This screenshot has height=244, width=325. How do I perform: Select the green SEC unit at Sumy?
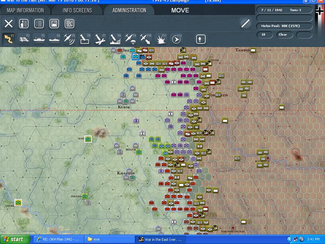88,139
